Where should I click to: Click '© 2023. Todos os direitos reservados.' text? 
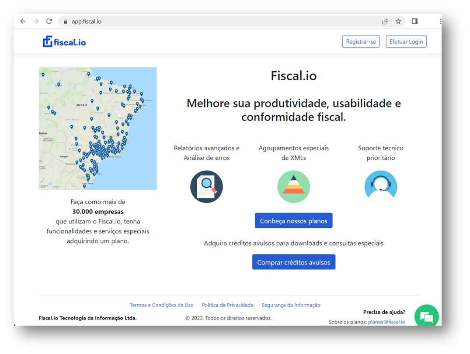228,318
